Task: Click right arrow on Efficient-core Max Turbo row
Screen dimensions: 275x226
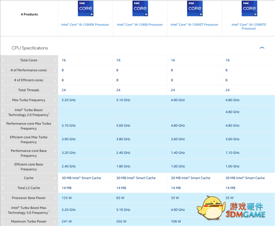Action: [x=55, y=138]
